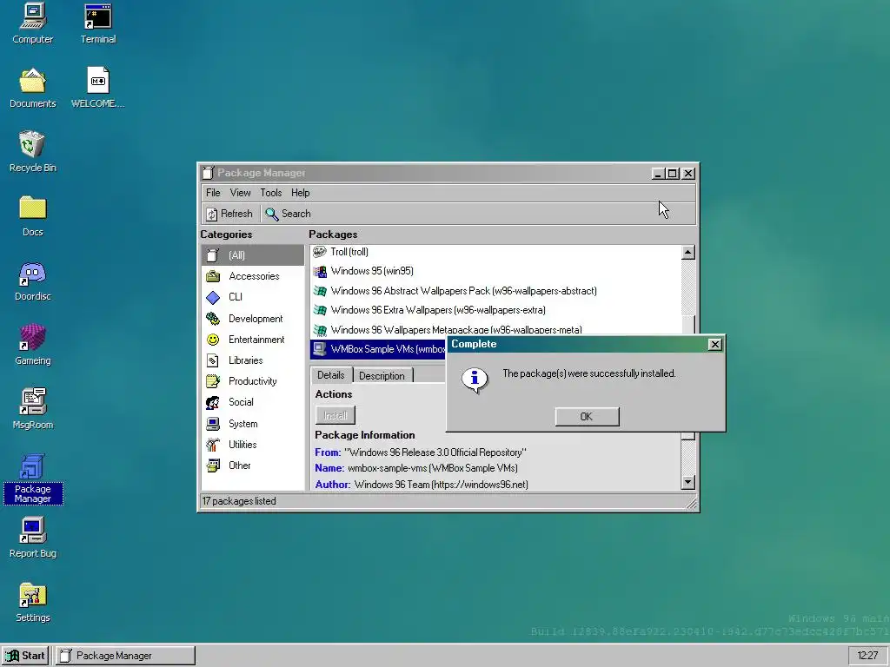Viewport: 890px width, 667px height.
Task: Click Package Manager taskbar button
Action: click(x=125, y=656)
